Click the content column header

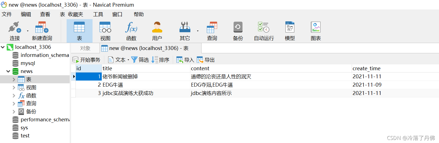tap(271, 68)
